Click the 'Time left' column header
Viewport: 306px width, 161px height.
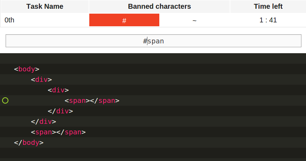coord(268,7)
